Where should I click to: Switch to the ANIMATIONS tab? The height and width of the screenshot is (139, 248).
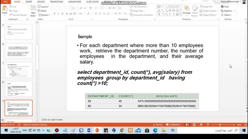click(75, 2)
